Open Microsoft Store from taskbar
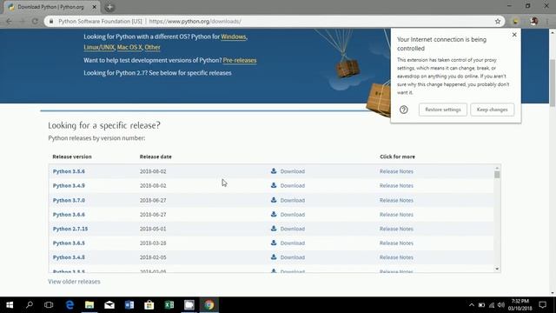556x313 pixels. 149,305
